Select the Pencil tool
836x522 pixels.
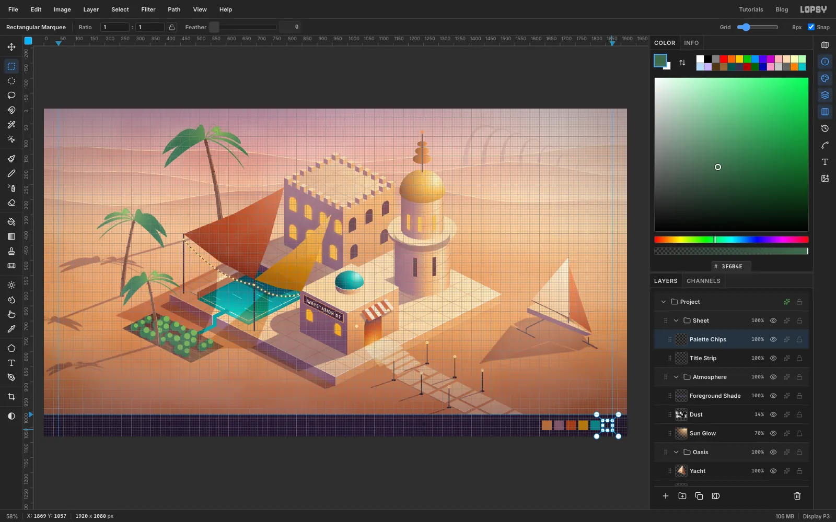(x=11, y=173)
